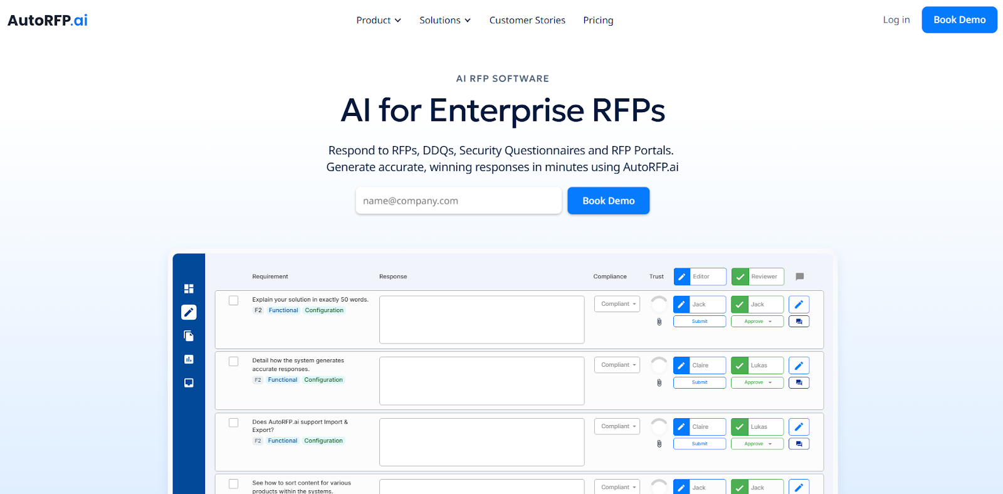The image size is (1003, 494).
Task: Open Approve dropdown in 'Import & Export' row
Action: (757, 444)
